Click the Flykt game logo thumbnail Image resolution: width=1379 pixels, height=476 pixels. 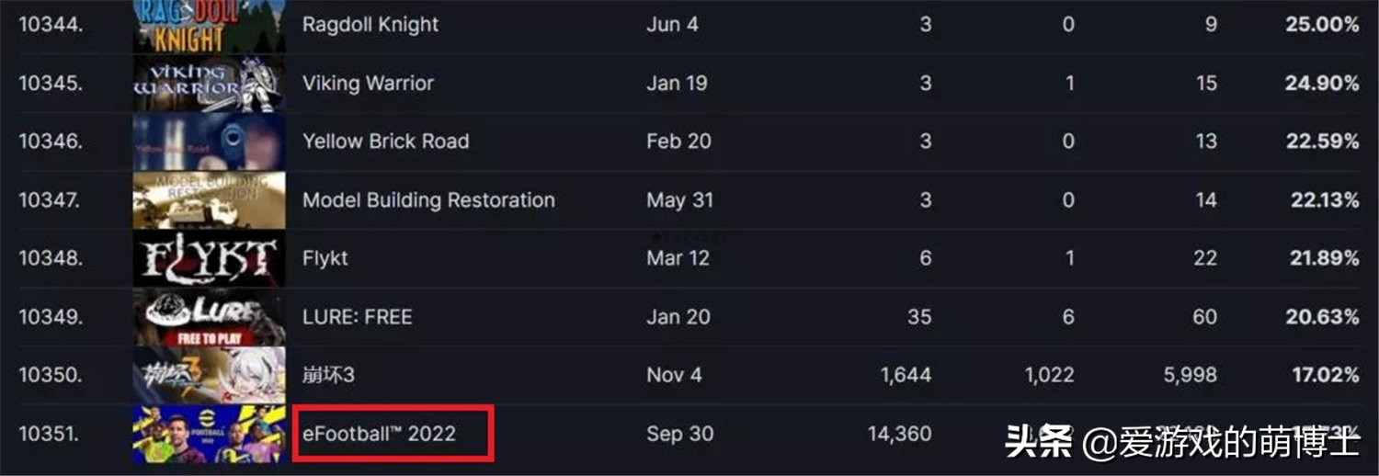pyautogui.click(x=209, y=258)
